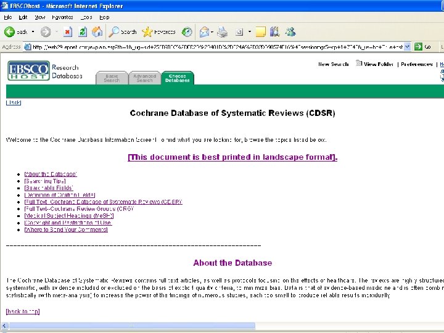The height and width of the screenshot is (333, 444).
Task: Open Copyright and Restrictions of Use link
Action: click(x=68, y=223)
